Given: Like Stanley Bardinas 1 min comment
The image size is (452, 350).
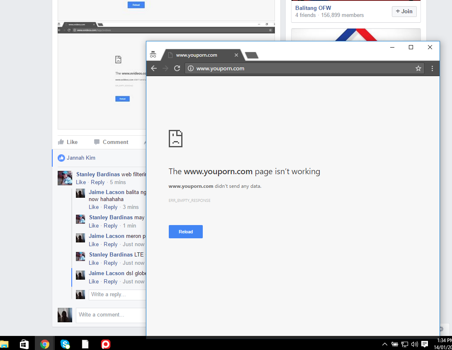Looking at the screenshot, I should pos(94,226).
